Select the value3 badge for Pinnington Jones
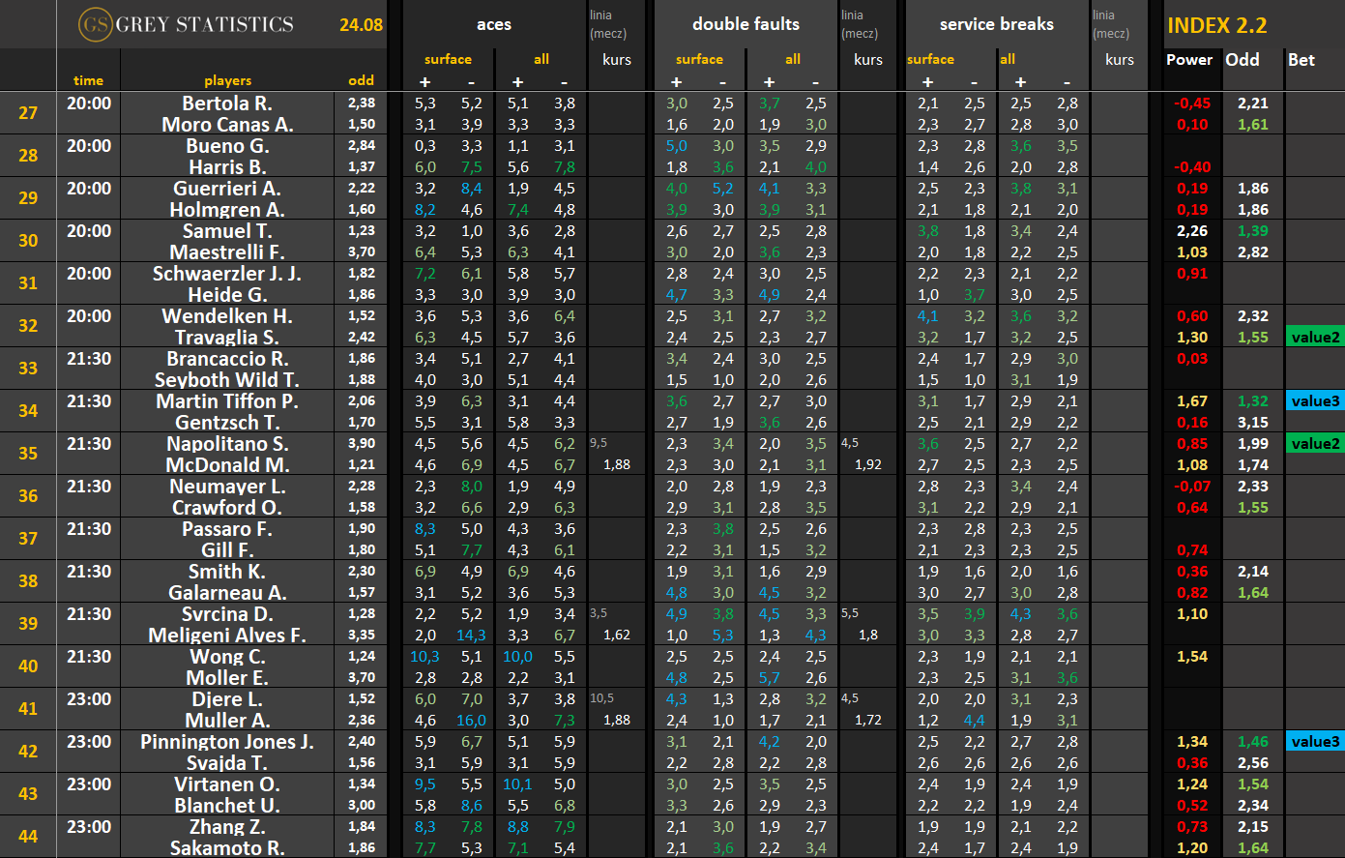Screen dimensions: 1345x858 [1315, 741]
